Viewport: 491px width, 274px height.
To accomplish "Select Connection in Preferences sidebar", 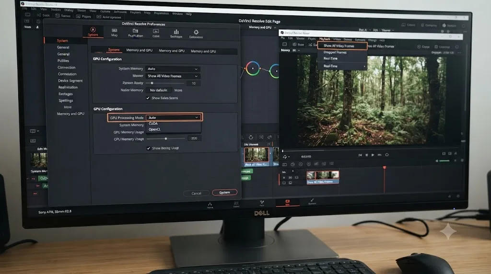I will coord(66,67).
